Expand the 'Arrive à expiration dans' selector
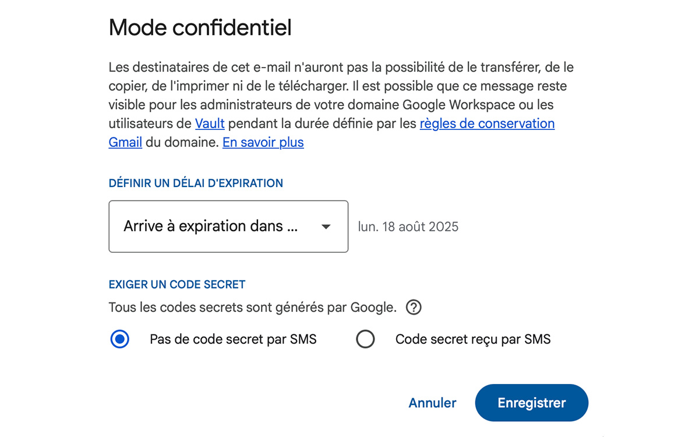Screen dimensions: 699x437 [228, 227]
